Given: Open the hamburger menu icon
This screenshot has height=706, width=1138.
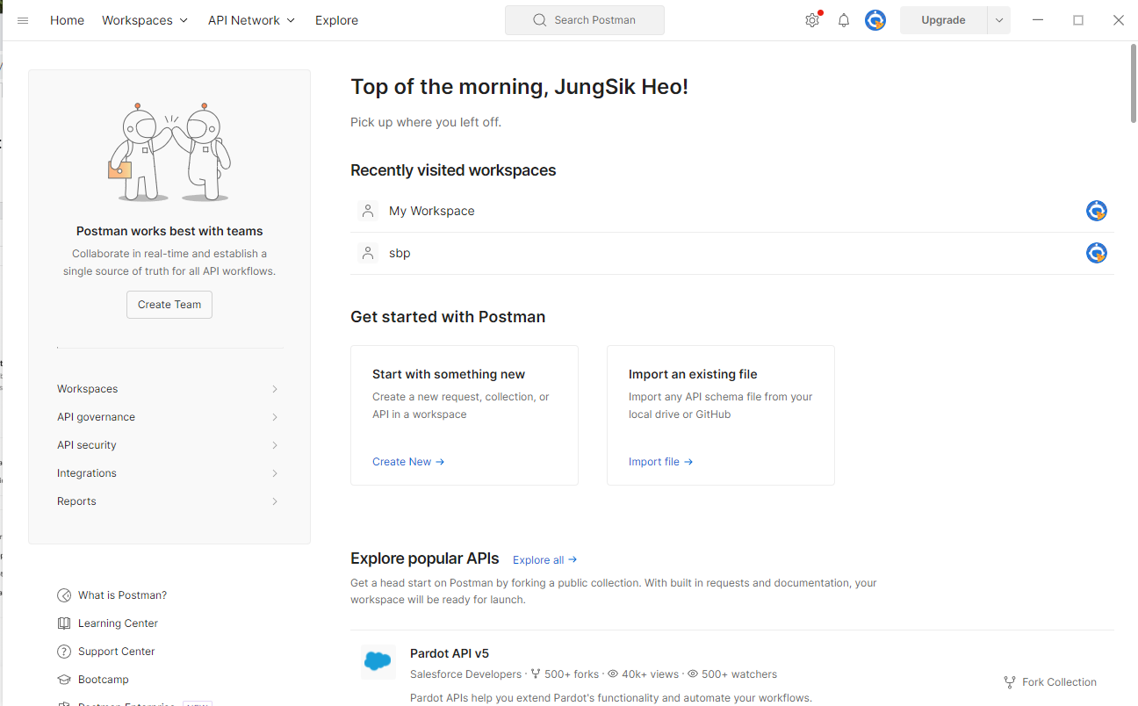Looking at the screenshot, I should (x=23, y=20).
